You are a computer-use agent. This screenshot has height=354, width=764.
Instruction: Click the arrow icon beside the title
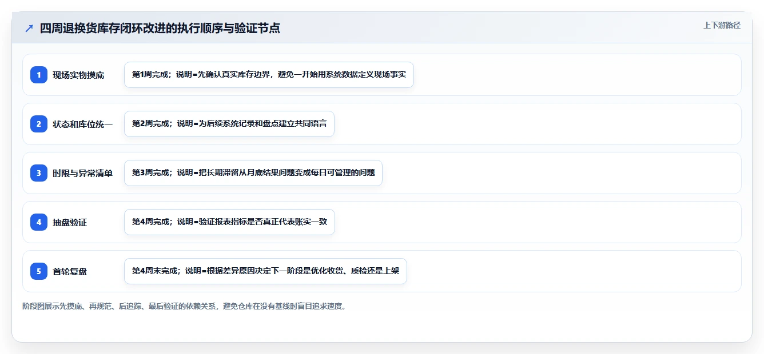[29, 28]
